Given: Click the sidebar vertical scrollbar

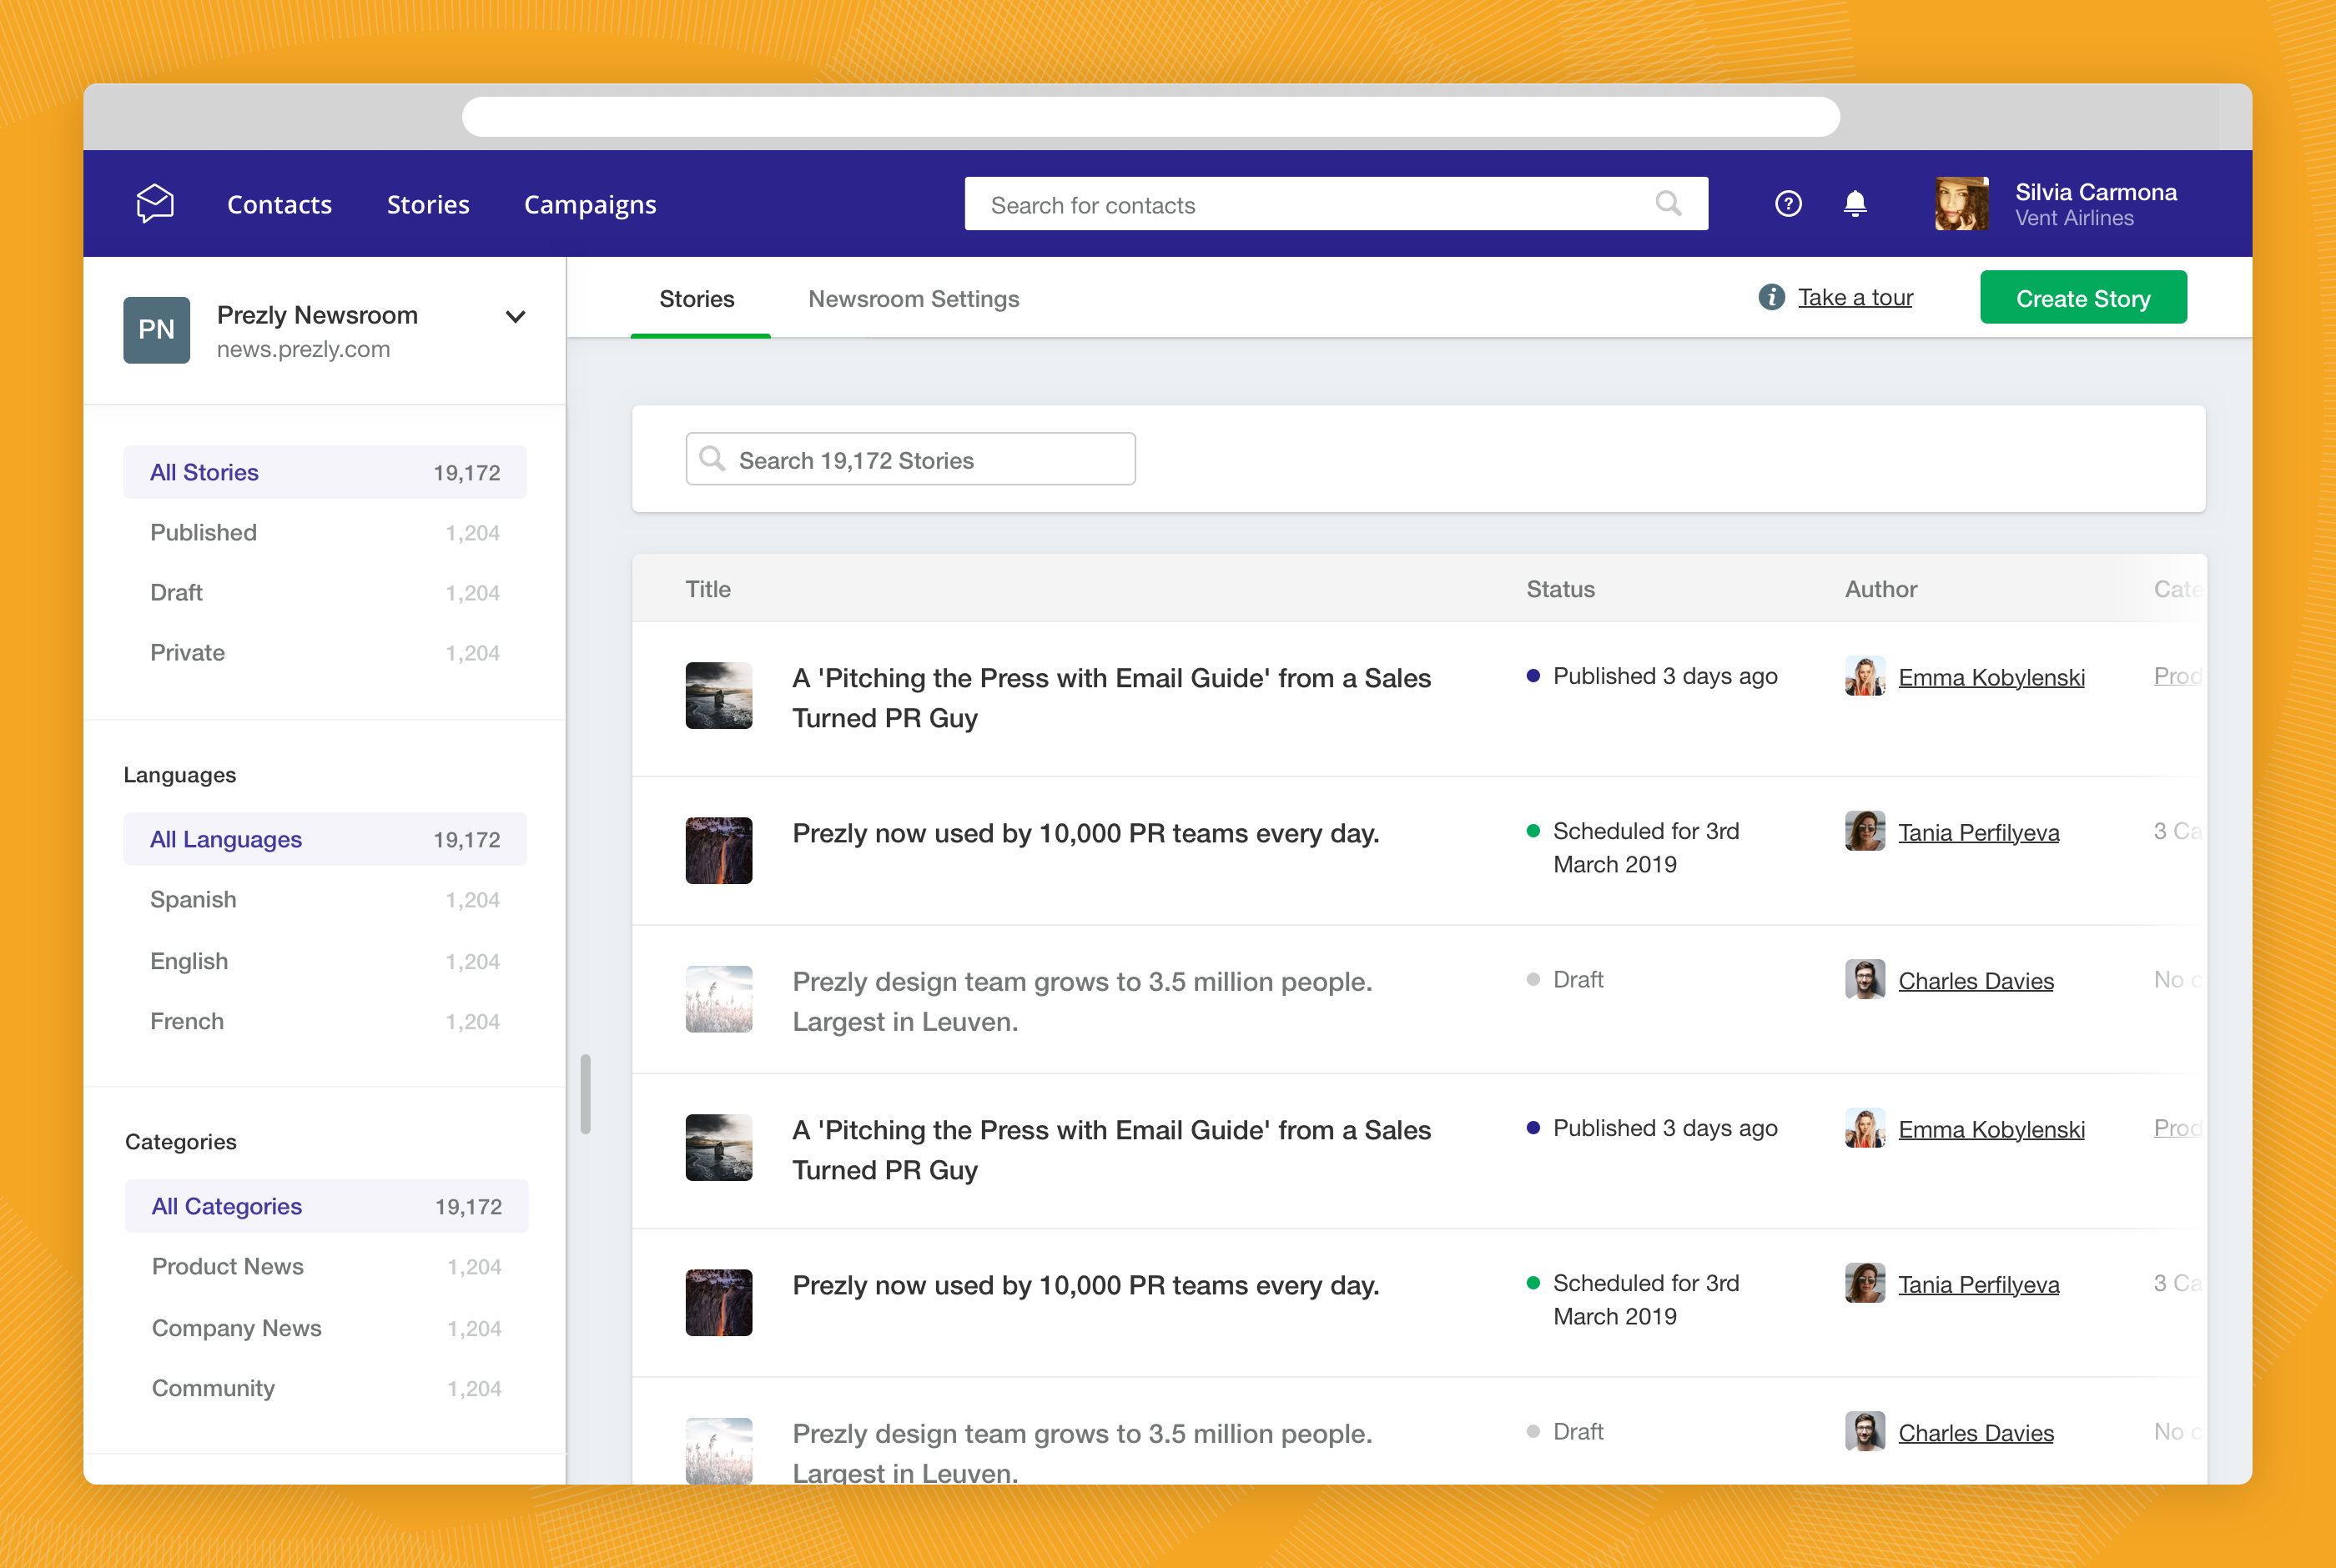Looking at the screenshot, I should tap(585, 1094).
